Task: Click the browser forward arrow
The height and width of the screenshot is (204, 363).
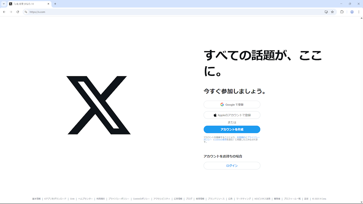Action: point(11,12)
